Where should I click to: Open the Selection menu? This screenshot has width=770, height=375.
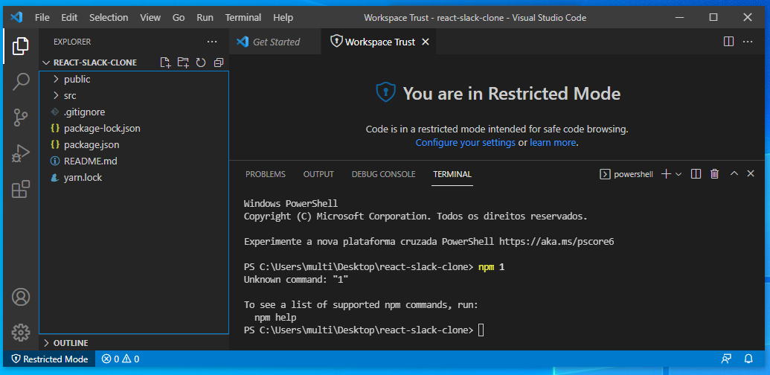[x=109, y=17]
